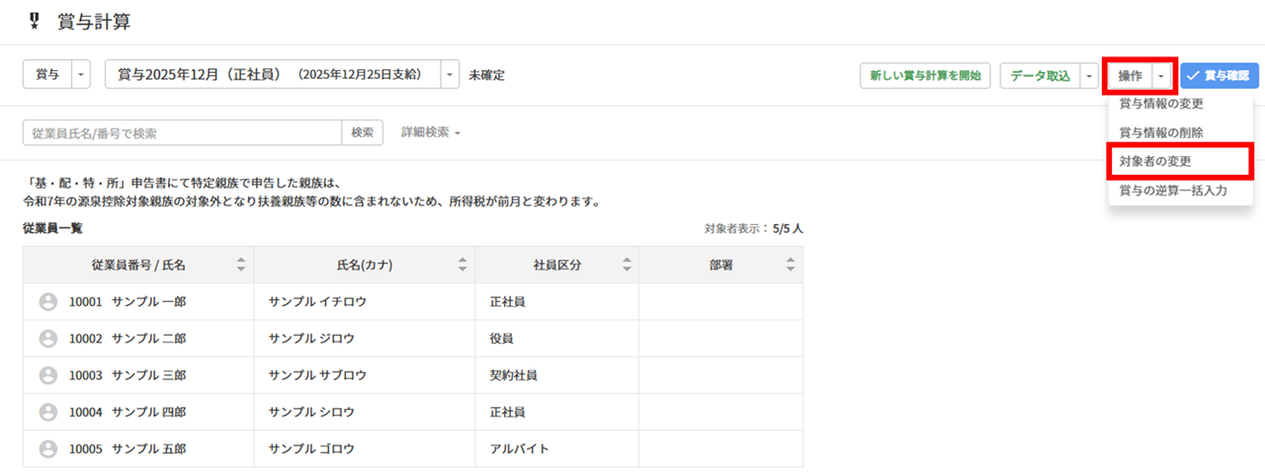Image resolution: width=1265 pixels, height=475 pixels.
Task: Choose 賞与情報の削除 menu item
Action: click(1161, 131)
